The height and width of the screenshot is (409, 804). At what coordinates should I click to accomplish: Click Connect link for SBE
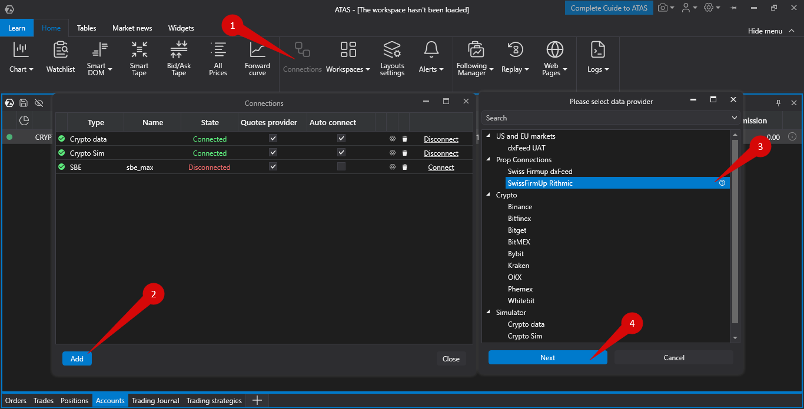coord(441,167)
